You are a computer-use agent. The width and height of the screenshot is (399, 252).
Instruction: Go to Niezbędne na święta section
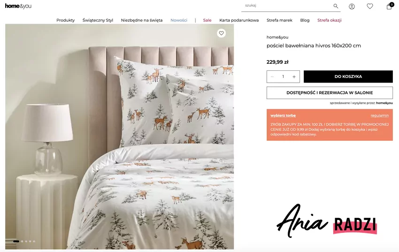pos(142,20)
